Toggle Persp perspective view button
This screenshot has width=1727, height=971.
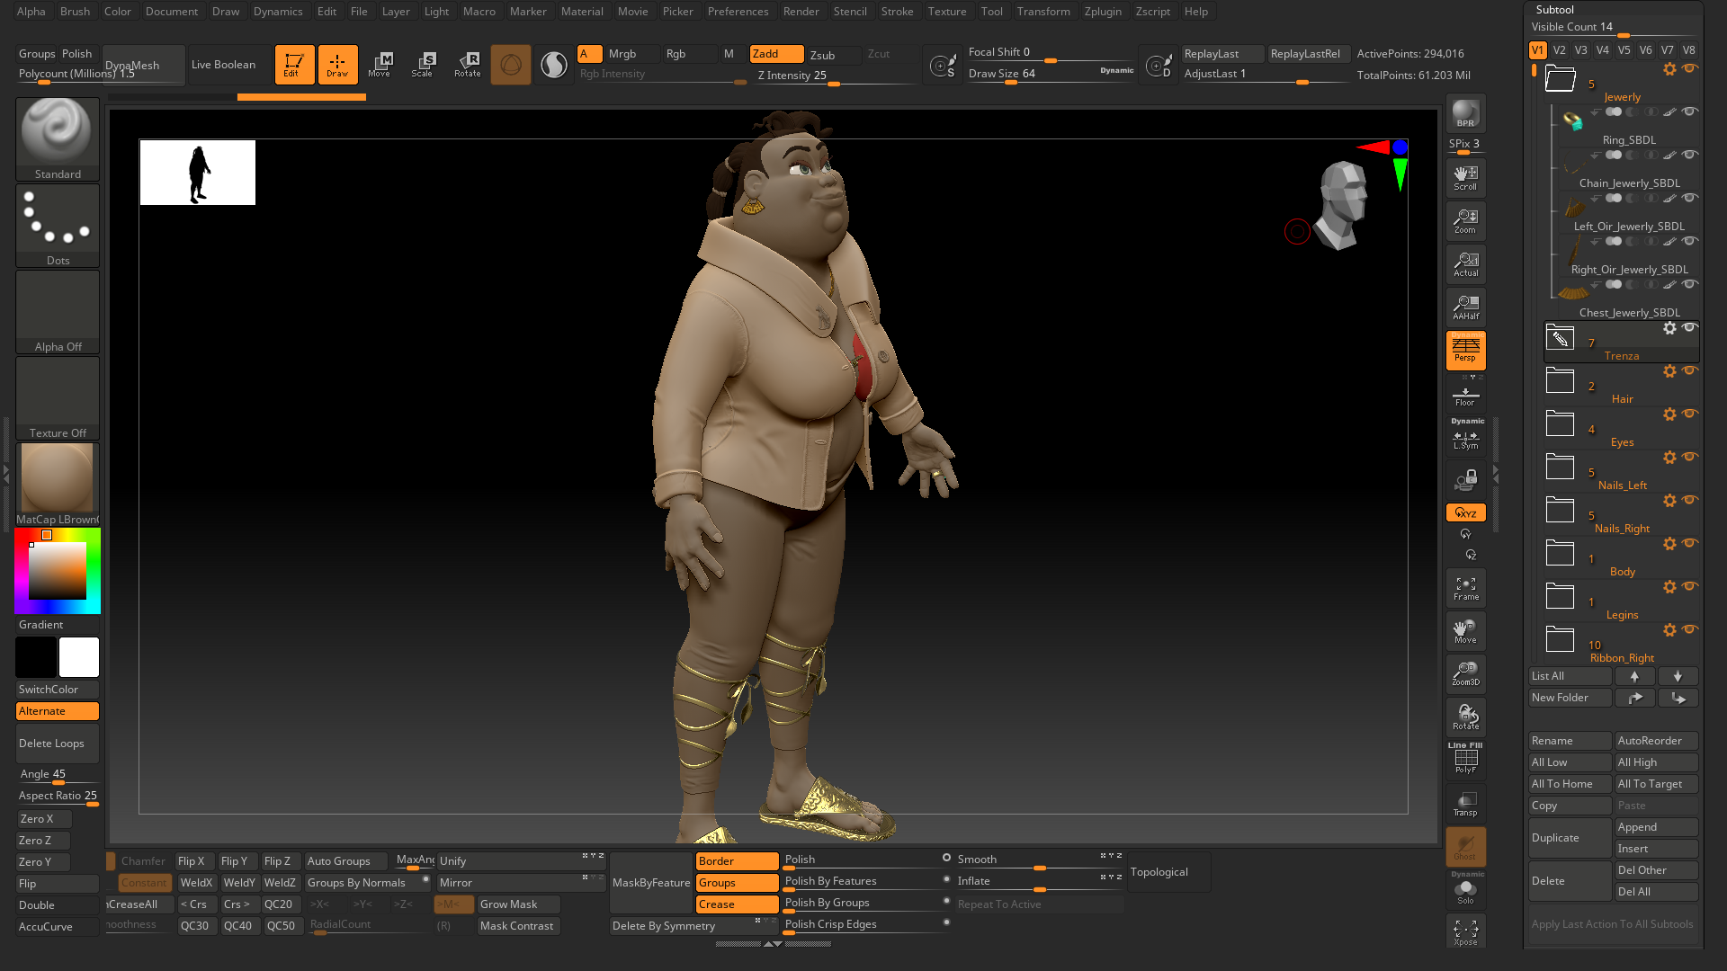pos(1465,350)
